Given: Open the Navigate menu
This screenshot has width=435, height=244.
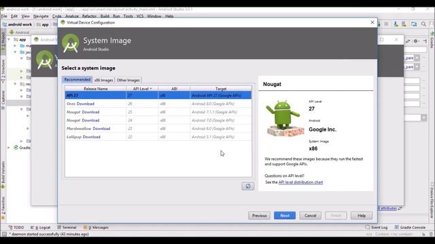Looking at the screenshot, I should click(x=41, y=16).
